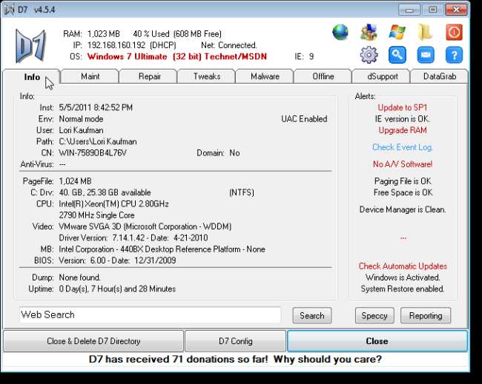
Task: Launch Speccy via its button
Action: point(374,316)
